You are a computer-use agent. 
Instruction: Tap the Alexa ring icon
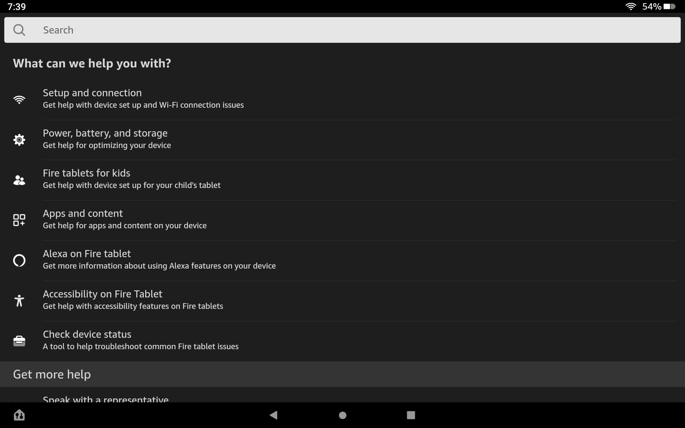click(x=19, y=260)
